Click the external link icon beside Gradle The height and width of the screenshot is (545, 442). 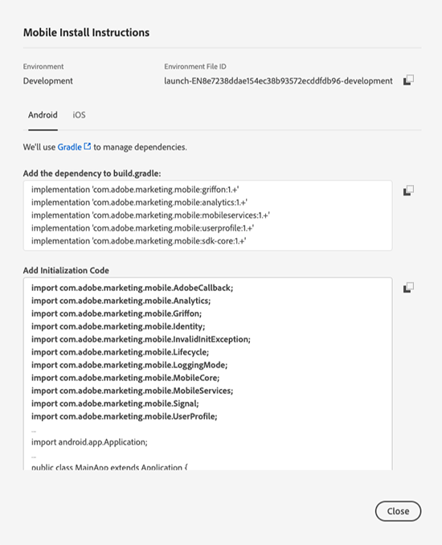pos(88,146)
